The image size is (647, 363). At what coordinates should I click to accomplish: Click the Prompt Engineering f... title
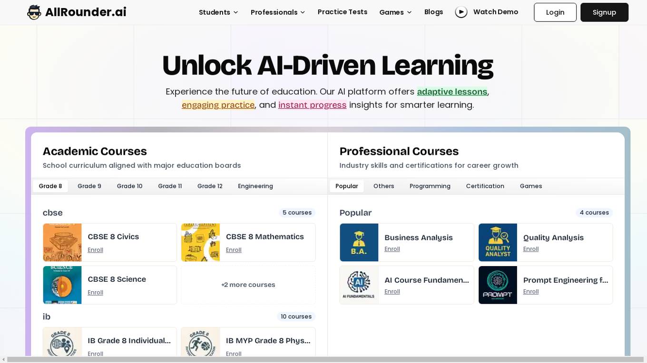(566, 280)
